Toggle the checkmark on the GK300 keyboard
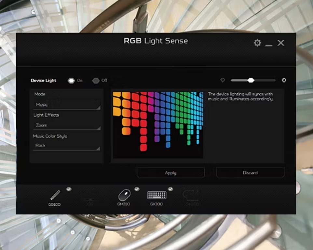 click(x=170, y=189)
